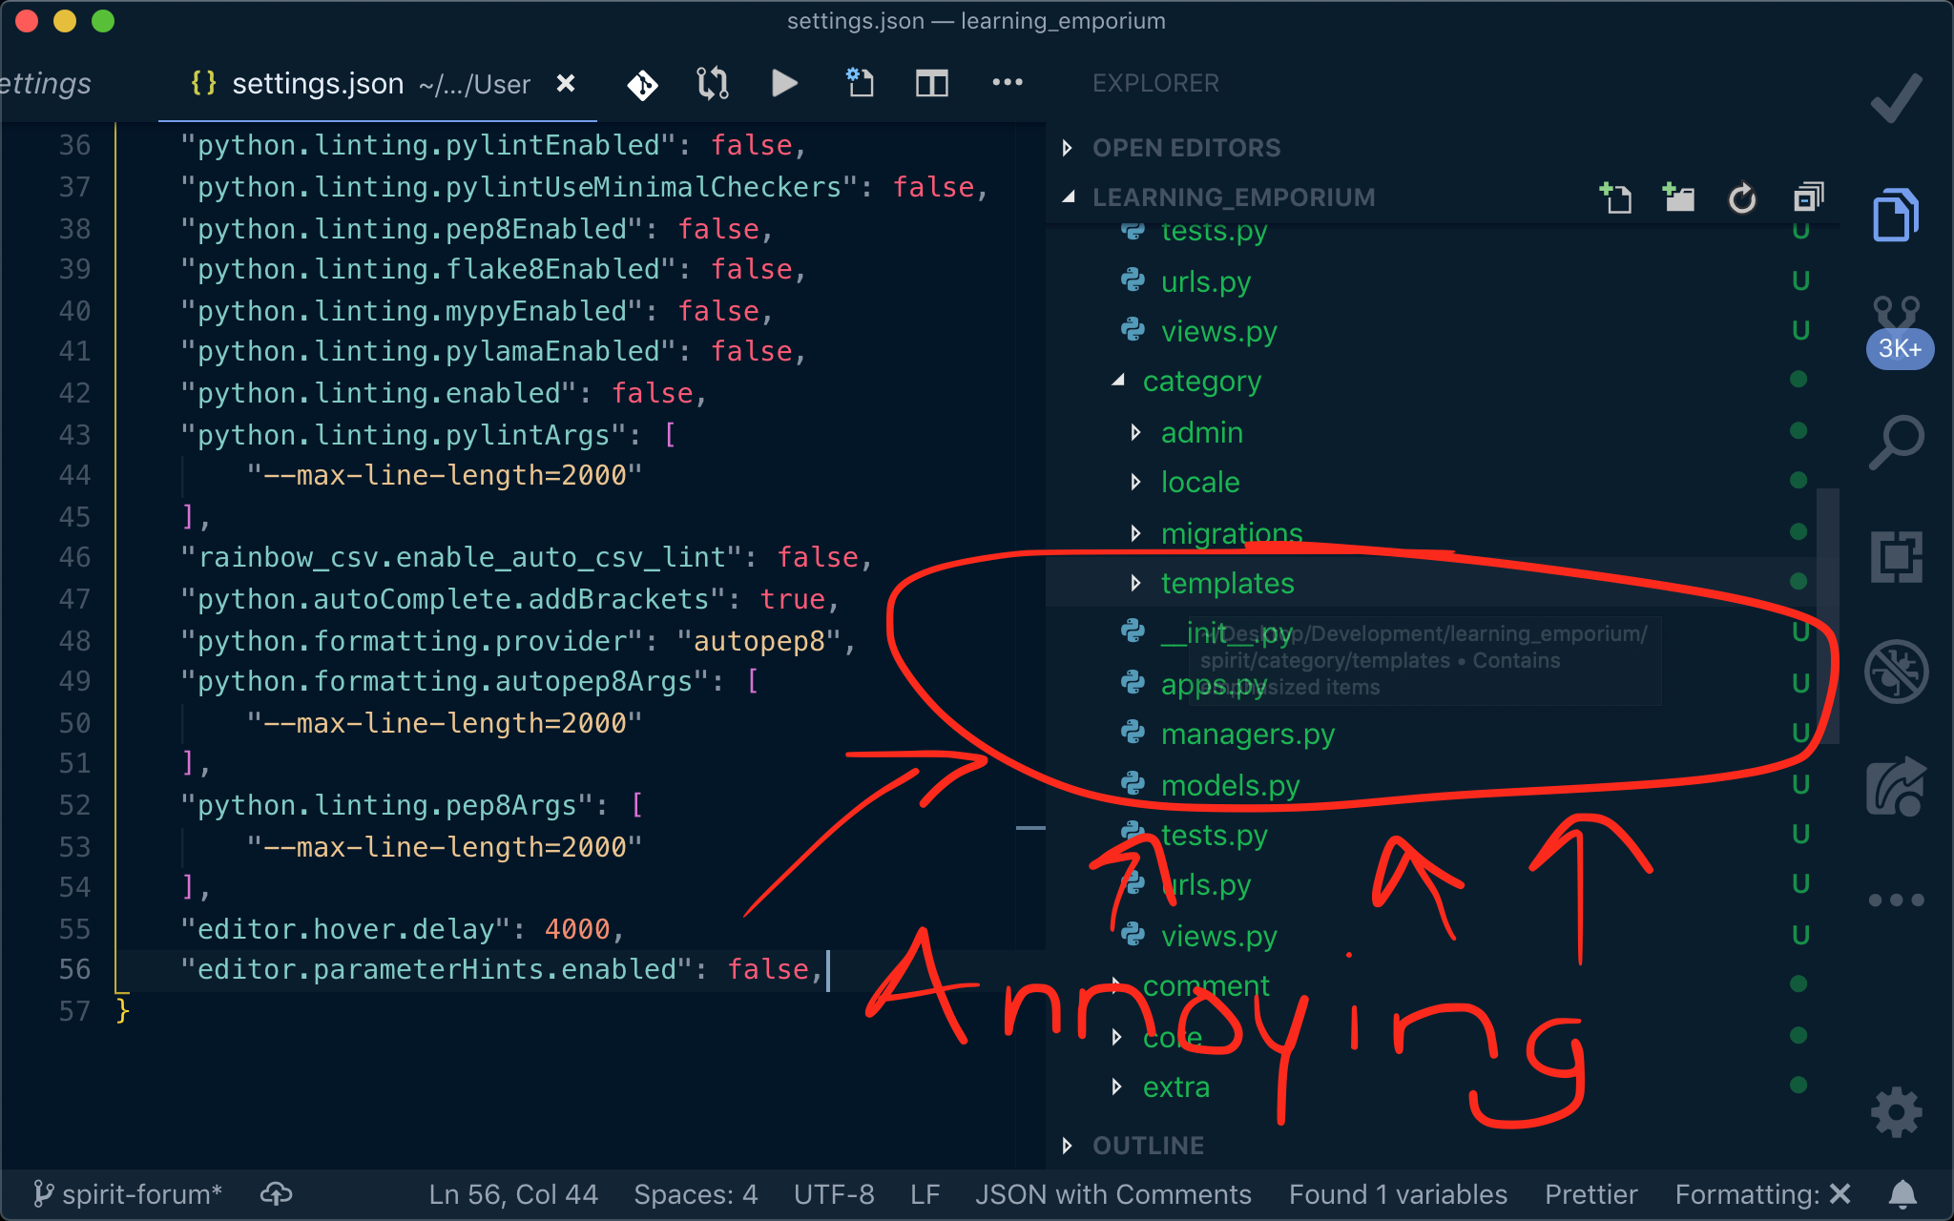Open models.py in the category folder
The image size is (1954, 1221).
1230,785
